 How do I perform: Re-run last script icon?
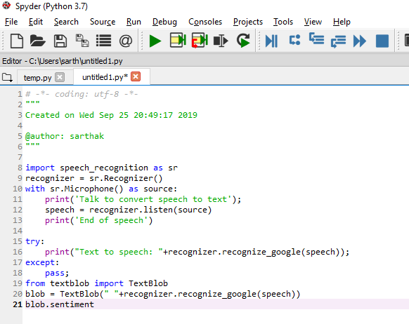(x=243, y=41)
